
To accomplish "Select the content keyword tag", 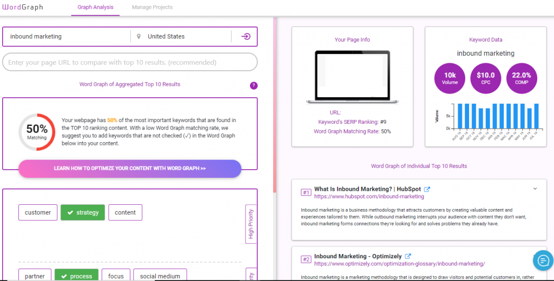I will 125,212.
